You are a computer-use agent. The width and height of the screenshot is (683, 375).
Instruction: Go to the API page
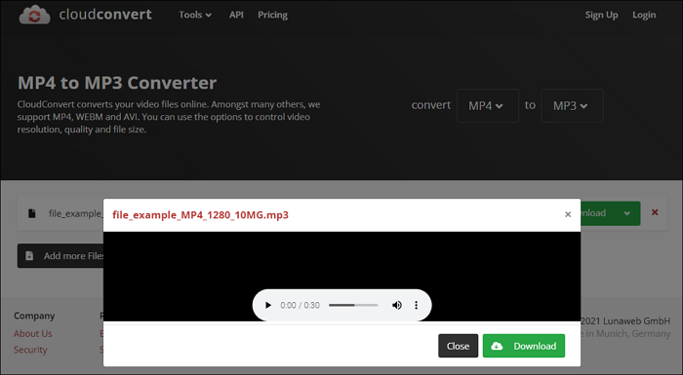236,15
